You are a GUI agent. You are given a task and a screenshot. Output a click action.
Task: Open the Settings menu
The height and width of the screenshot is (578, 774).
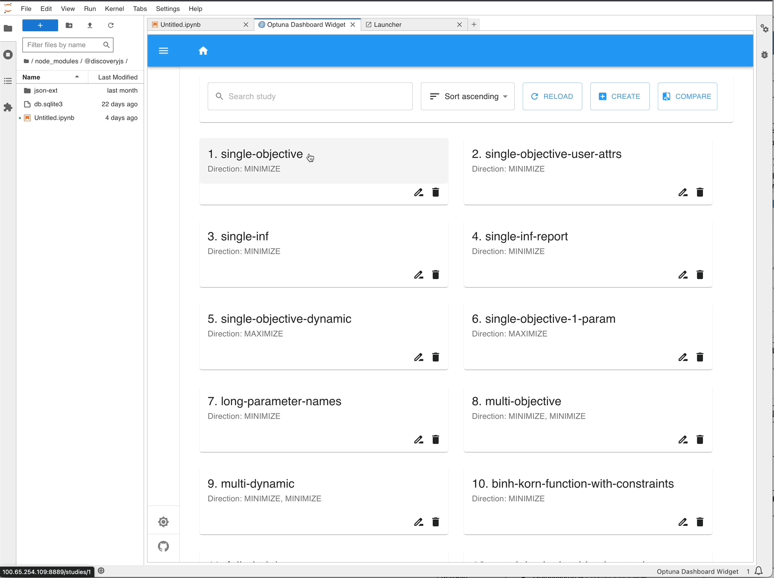tap(168, 8)
